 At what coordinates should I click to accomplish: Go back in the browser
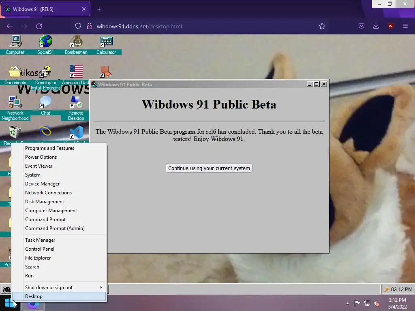[10, 26]
